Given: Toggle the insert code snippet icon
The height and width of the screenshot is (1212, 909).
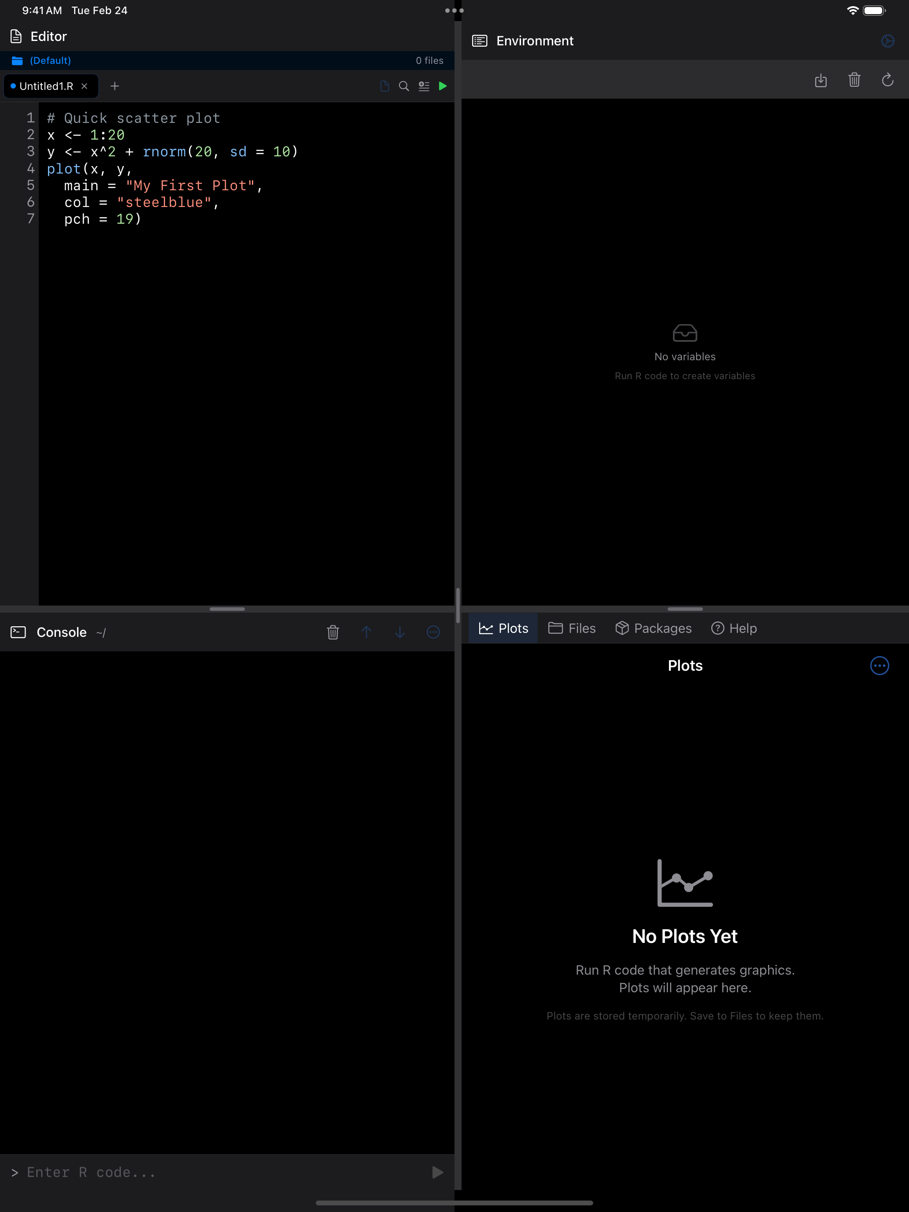Looking at the screenshot, I should point(424,86).
